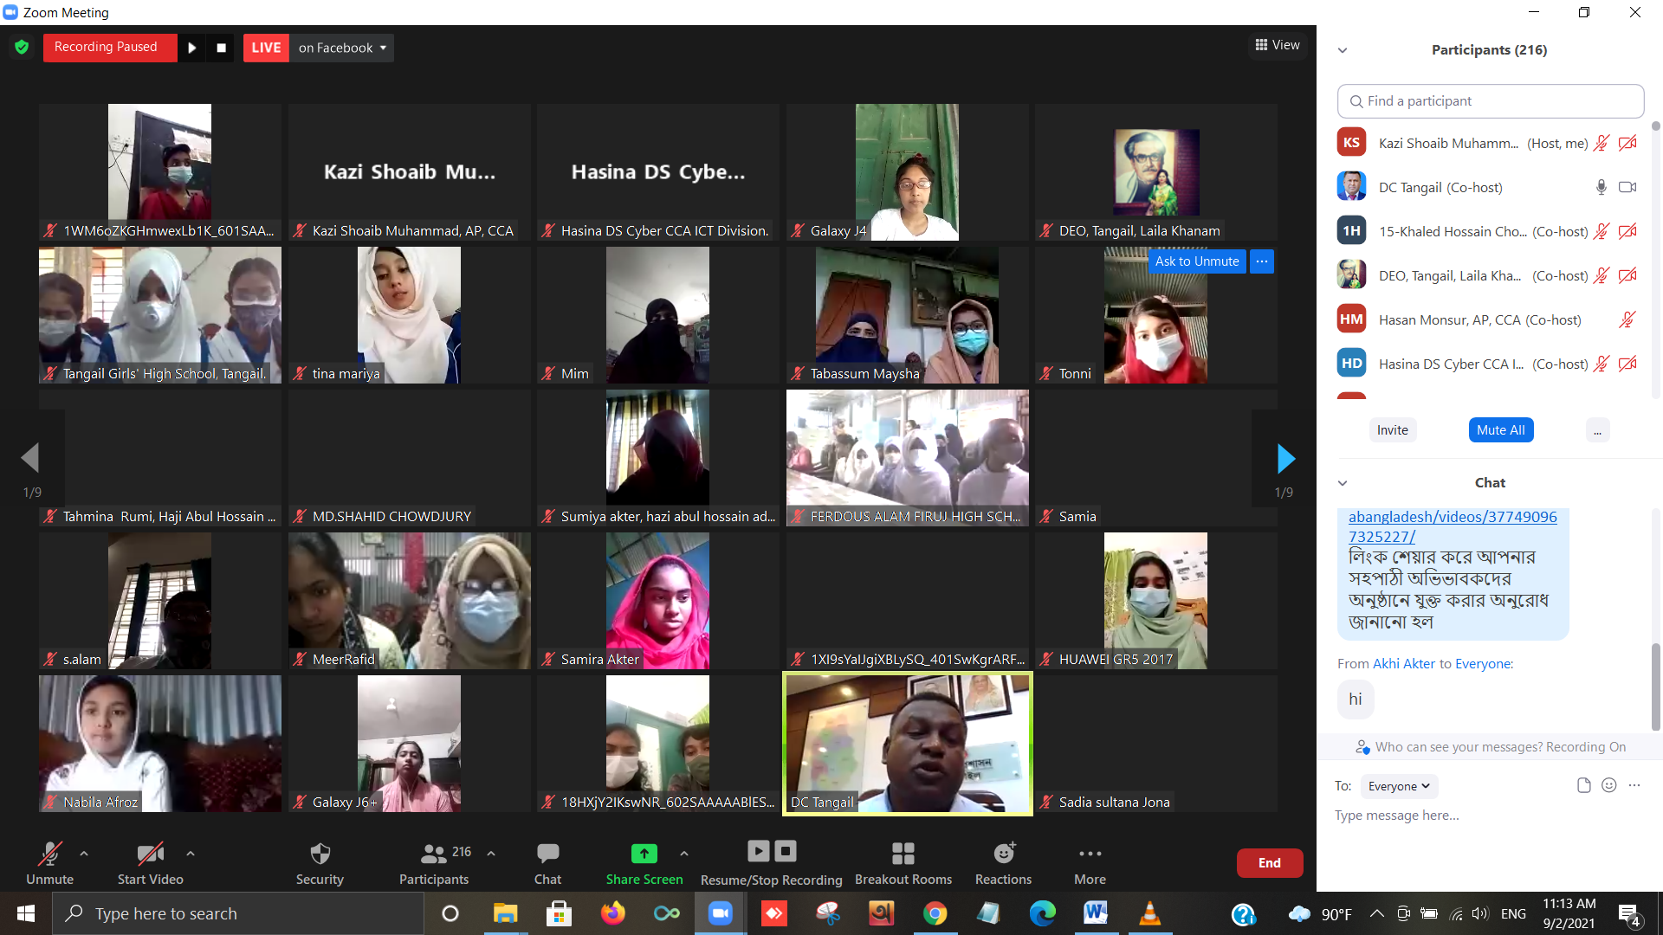
Task: Click the Unmute microphone button
Action: pyautogui.click(x=49, y=864)
